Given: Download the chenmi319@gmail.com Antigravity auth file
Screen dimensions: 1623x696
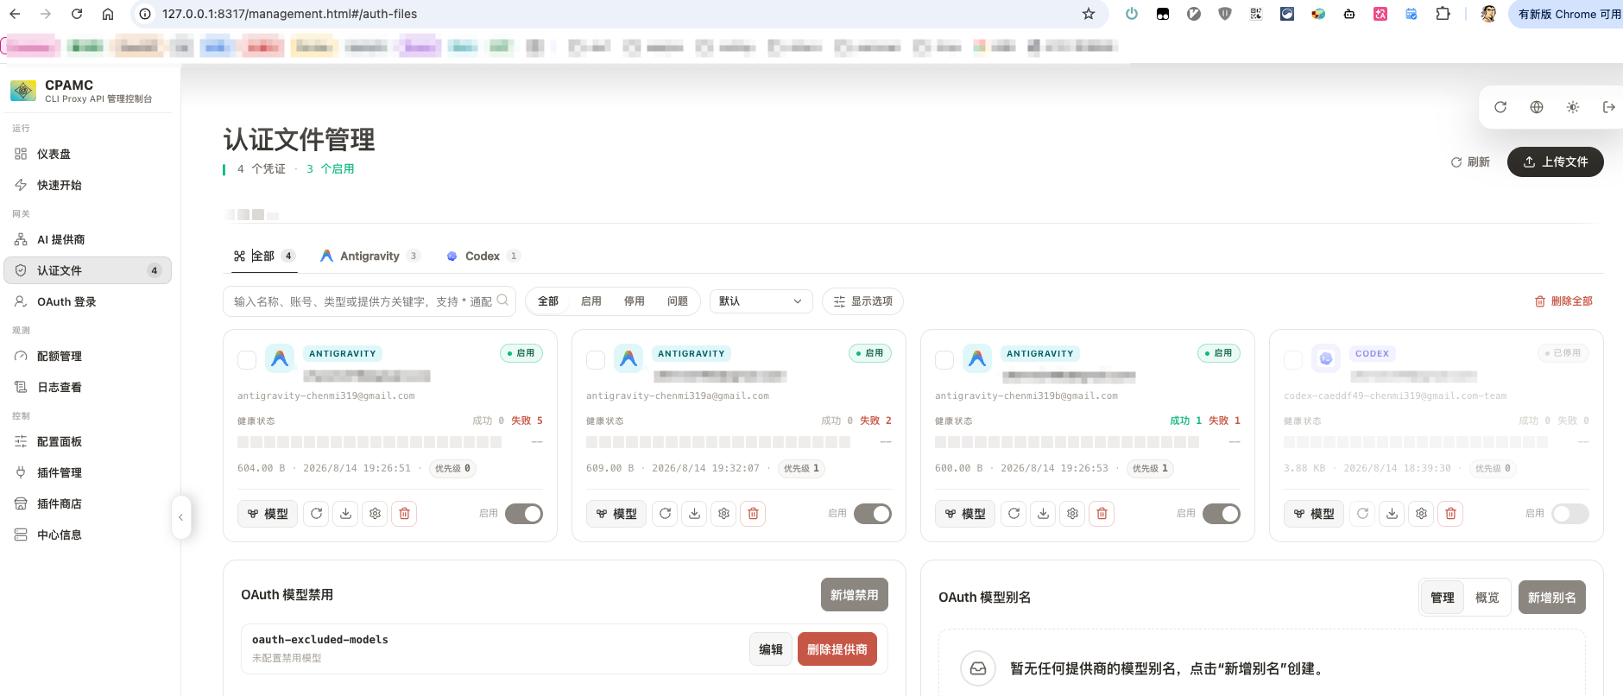Looking at the screenshot, I should pos(346,514).
